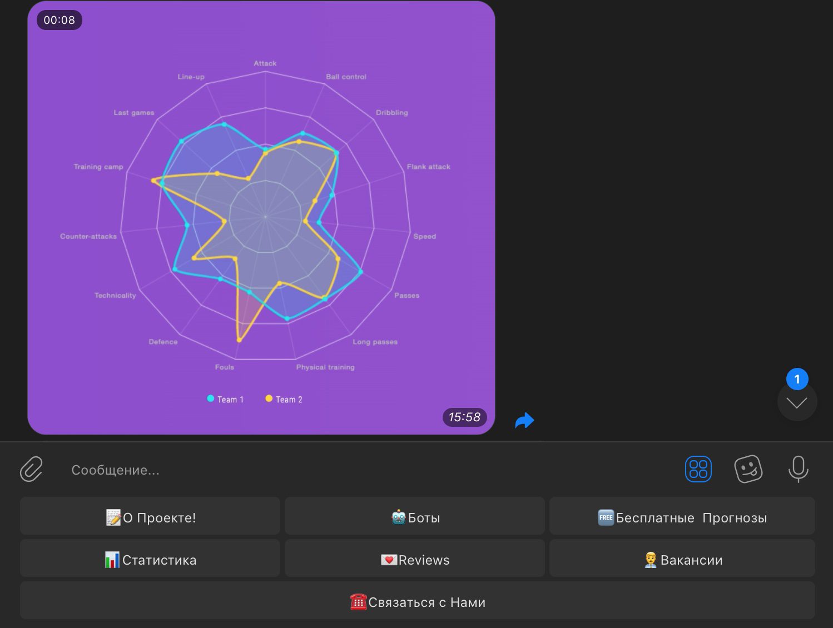Open the Статистика section
The width and height of the screenshot is (833, 628).
[x=150, y=560]
